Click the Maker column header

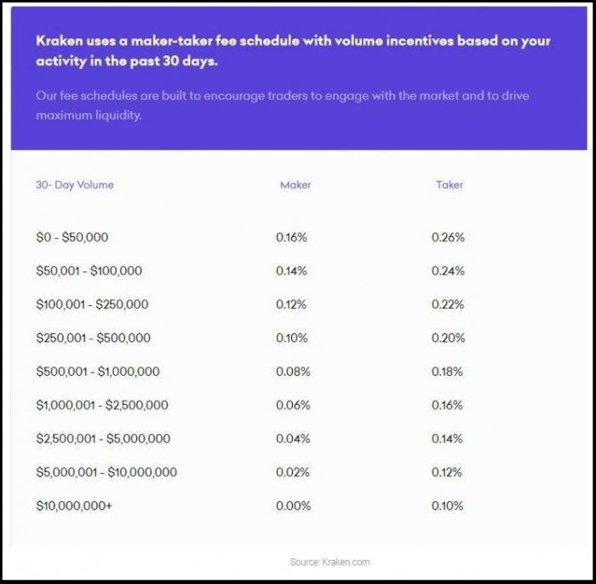[295, 185]
